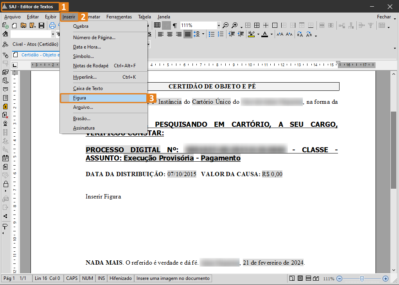Screen dimensions: 399x285
Task: Click the text select hand tool icon
Action: click(x=5, y=55)
